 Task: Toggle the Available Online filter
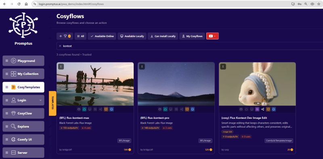[102, 36]
